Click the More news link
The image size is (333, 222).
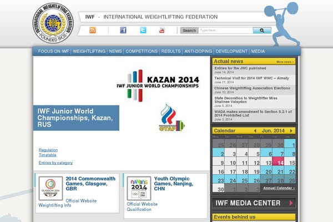(x=285, y=62)
